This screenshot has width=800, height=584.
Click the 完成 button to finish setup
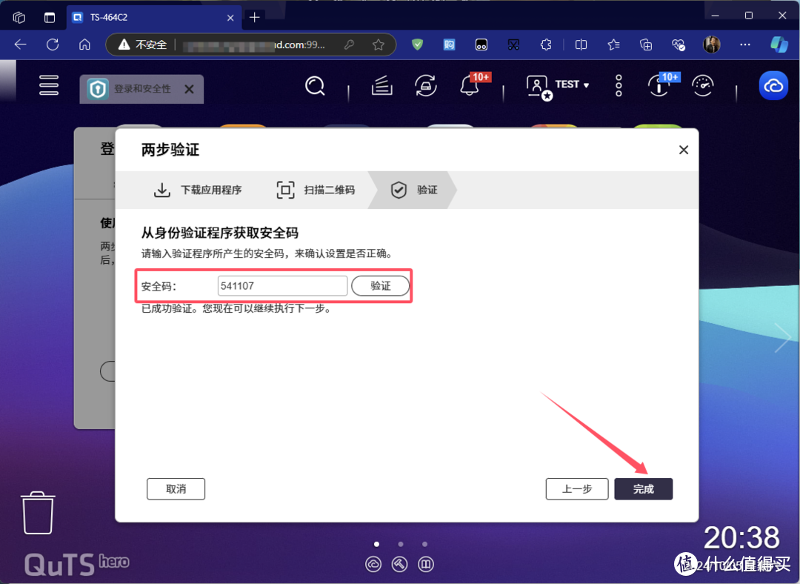coord(643,488)
